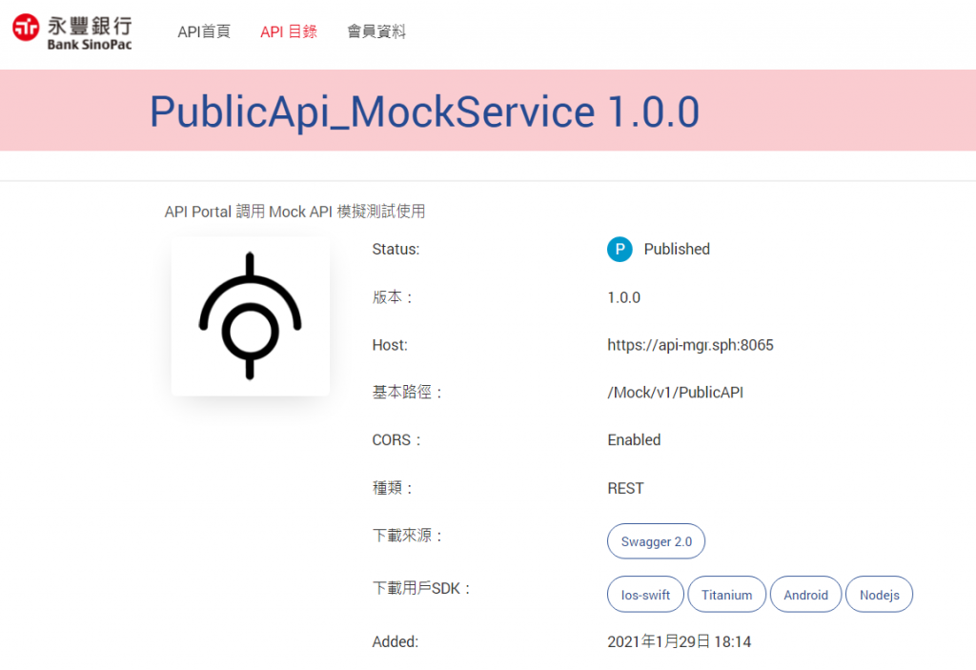Click the Published status text
Image resolution: width=976 pixels, height=670 pixels.
[677, 249]
